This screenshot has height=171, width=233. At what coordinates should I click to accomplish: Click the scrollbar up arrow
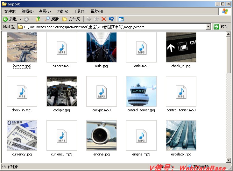229,34
